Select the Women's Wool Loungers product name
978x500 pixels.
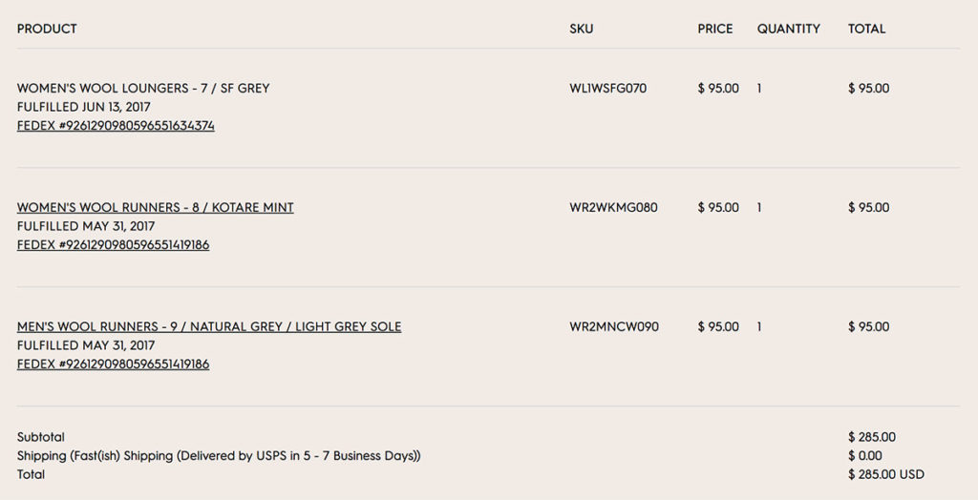(x=143, y=88)
